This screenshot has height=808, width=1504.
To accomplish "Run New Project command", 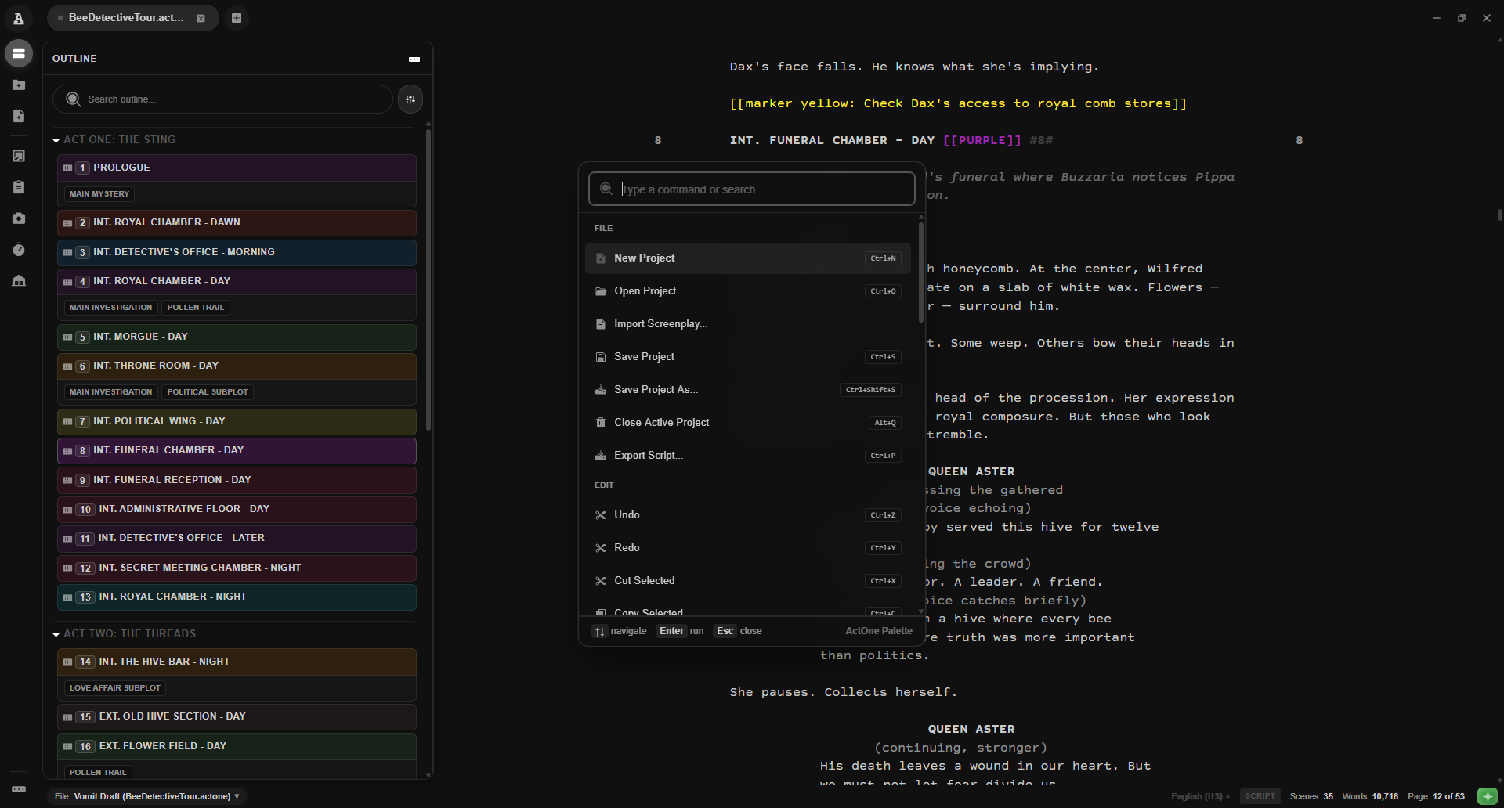I will (748, 258).
